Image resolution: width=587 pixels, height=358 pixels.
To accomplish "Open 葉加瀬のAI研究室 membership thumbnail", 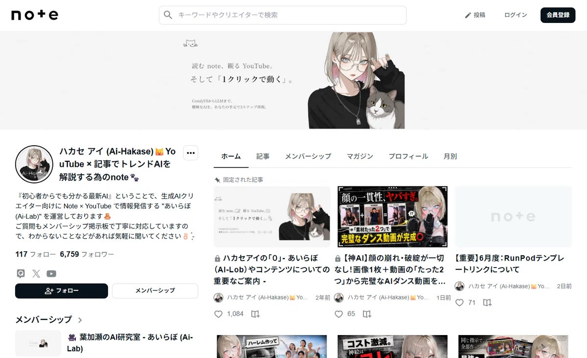I will (38, 343).
